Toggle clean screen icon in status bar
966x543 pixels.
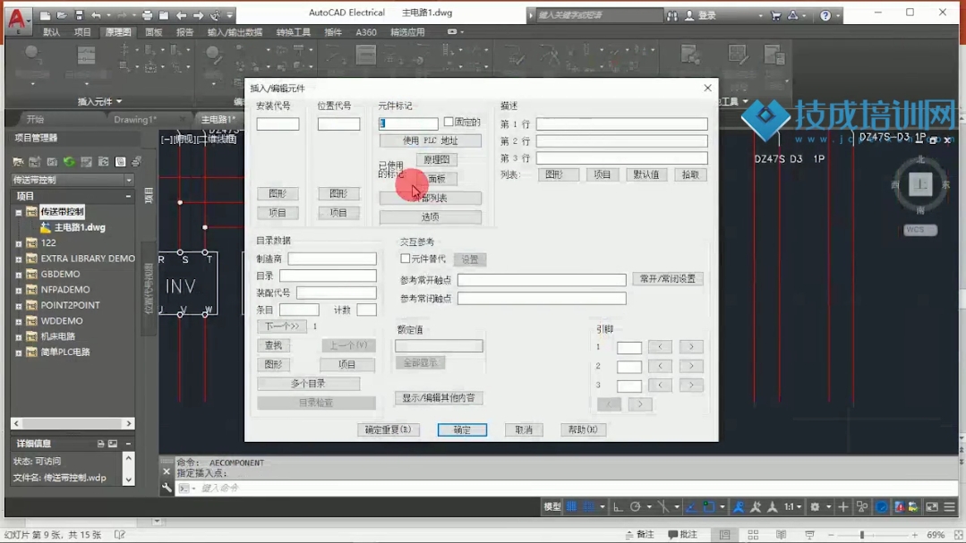point(932,506)
